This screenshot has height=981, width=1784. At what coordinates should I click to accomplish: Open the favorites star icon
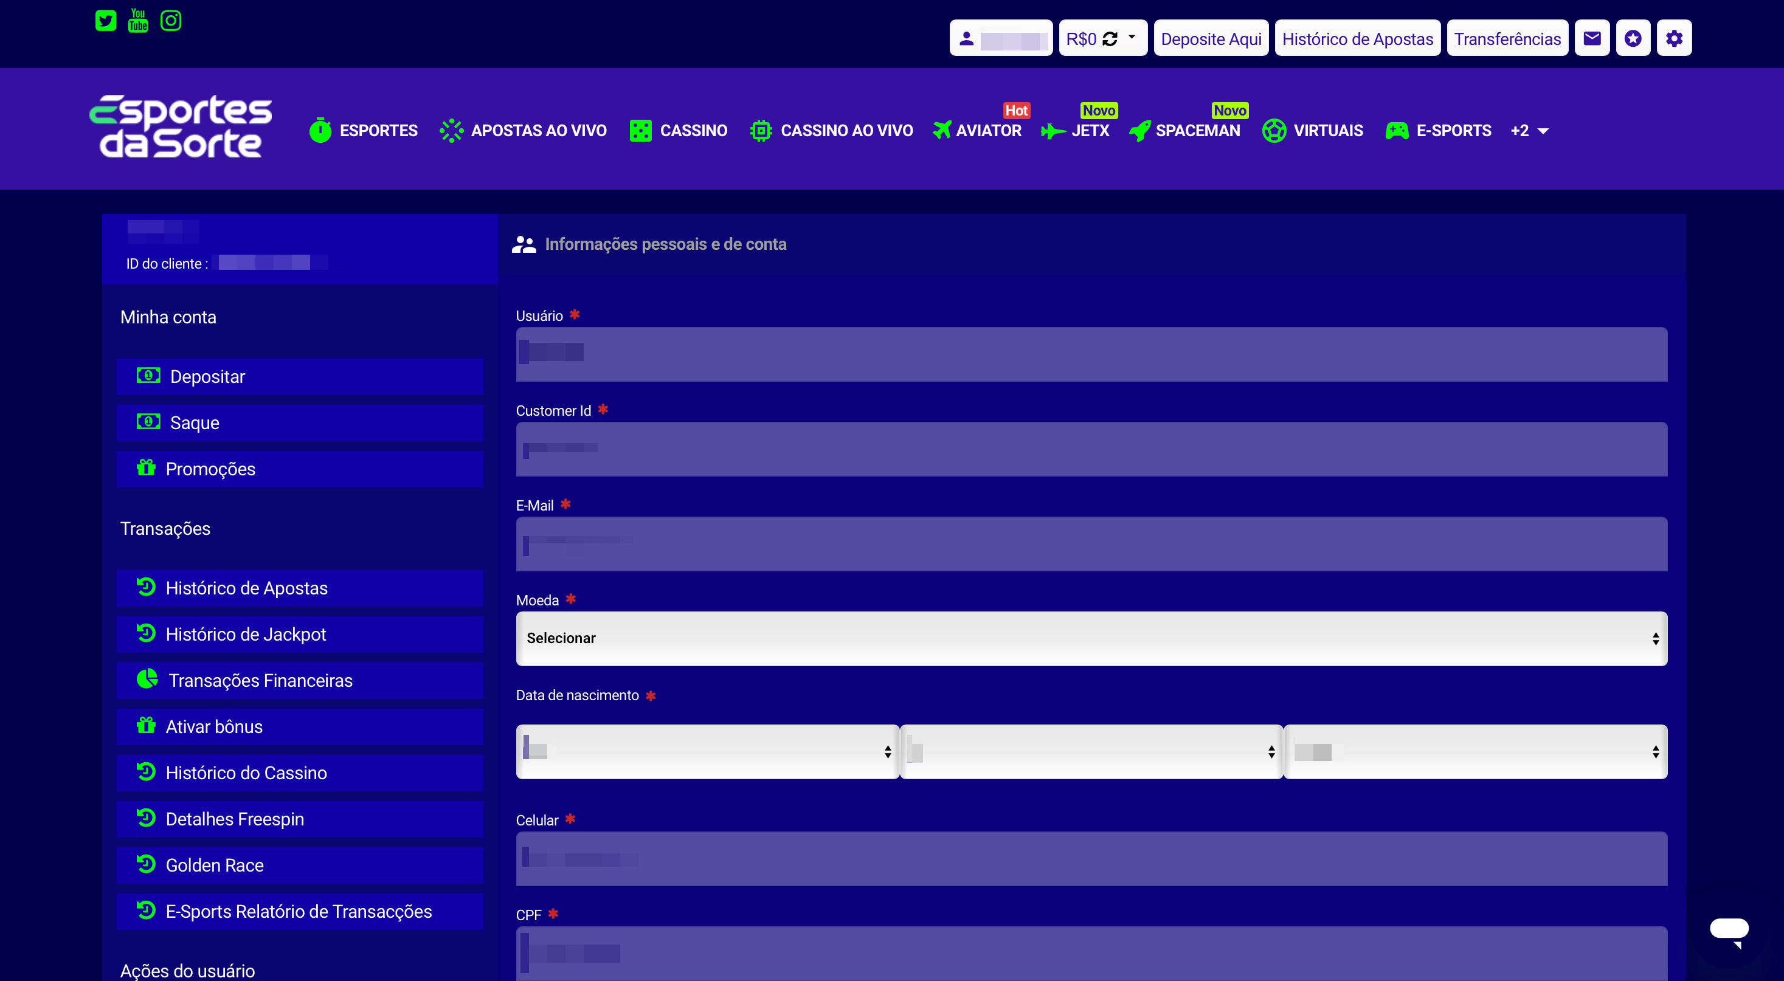point(1633,38)
